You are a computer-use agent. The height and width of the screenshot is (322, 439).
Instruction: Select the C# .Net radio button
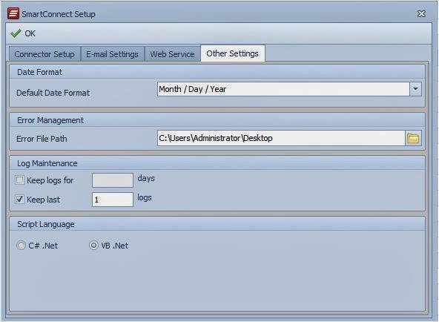[21, 246]
